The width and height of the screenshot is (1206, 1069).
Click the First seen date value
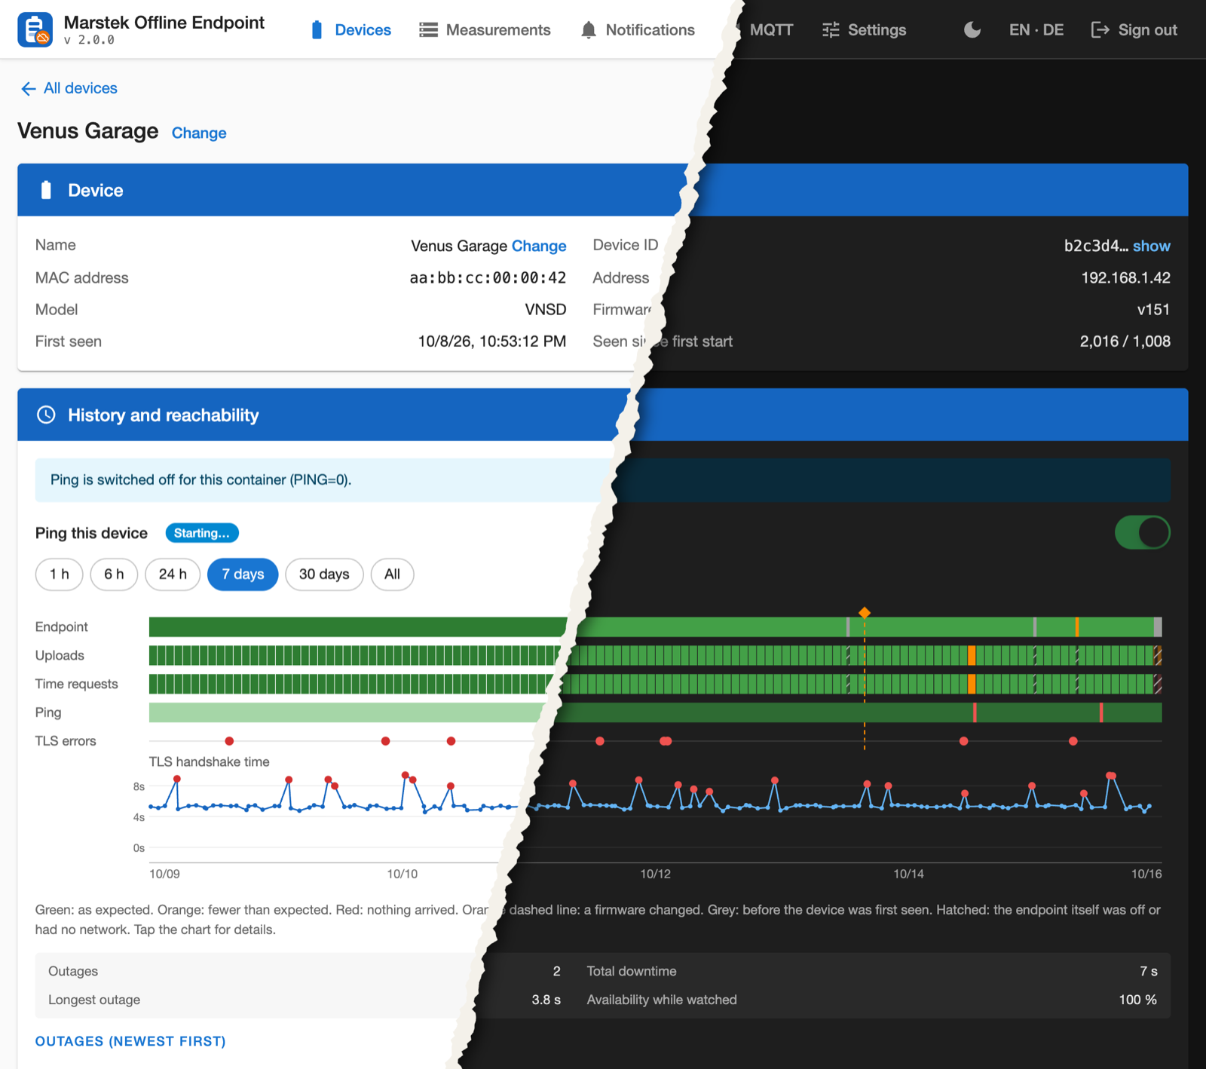(x=492, y=341)
